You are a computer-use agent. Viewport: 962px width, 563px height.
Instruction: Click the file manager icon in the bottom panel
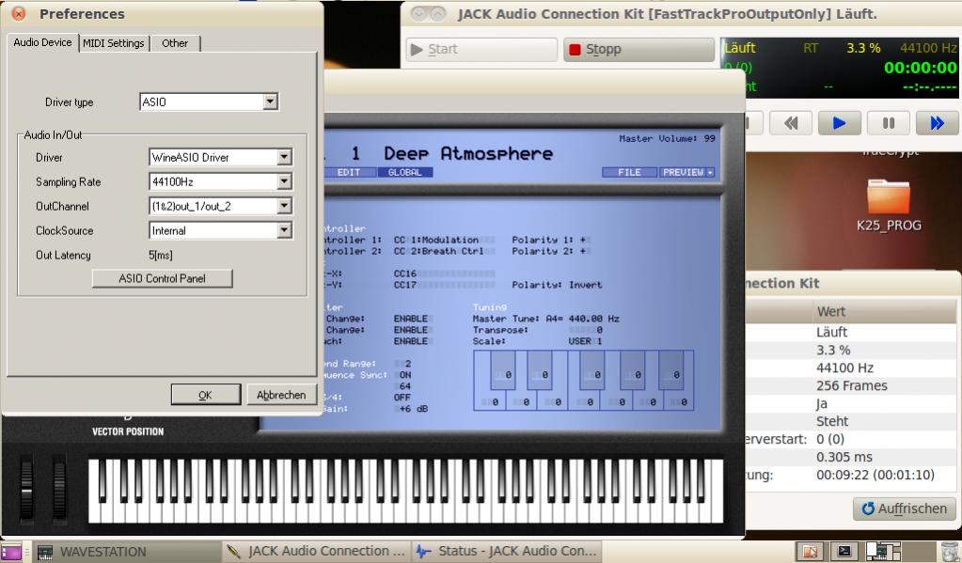[810, 552]
